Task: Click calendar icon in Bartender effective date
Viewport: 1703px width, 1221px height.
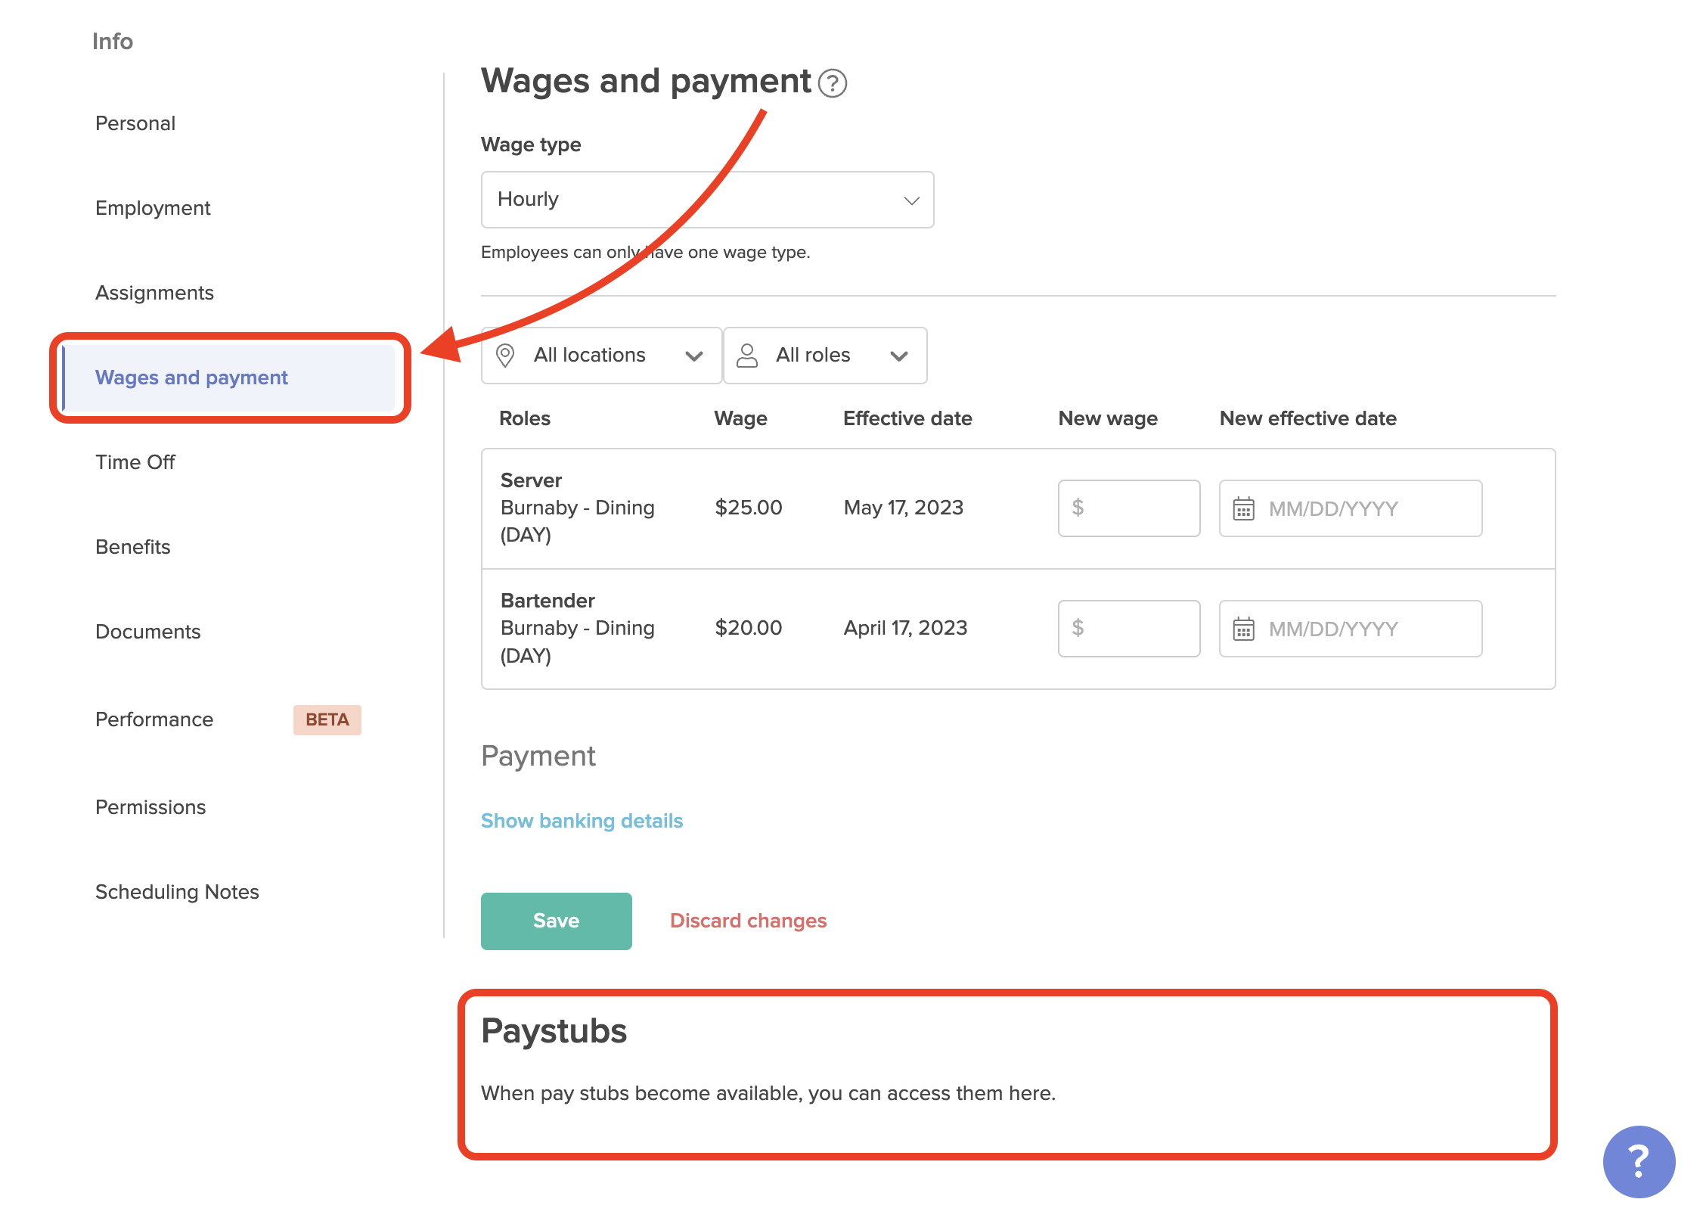Action: 1243,629
